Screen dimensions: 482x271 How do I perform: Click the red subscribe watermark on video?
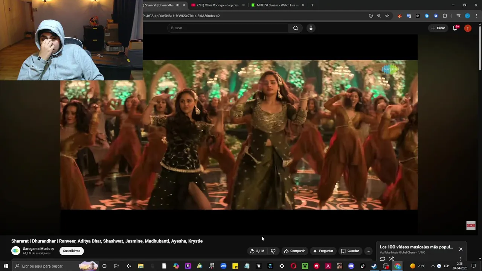[471, 225]
